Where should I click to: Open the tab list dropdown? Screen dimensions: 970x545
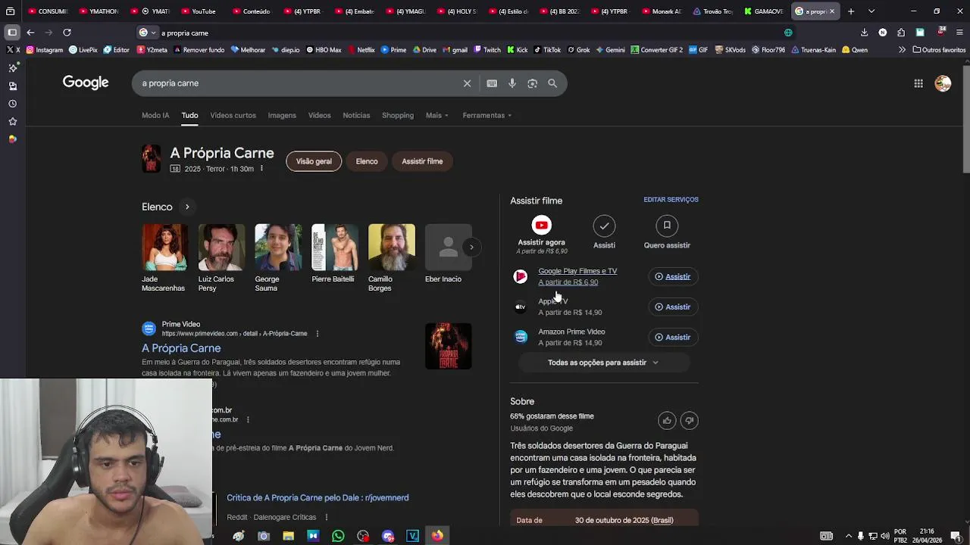coord(871,11)
